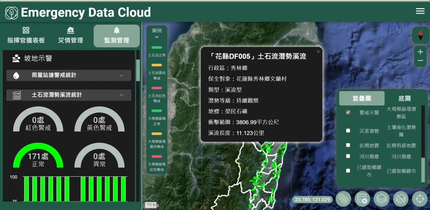This screenshot has height=210, width=430.
Task: Click the 土壤液化潛勢圖 layer label
Action: (401, 131)
